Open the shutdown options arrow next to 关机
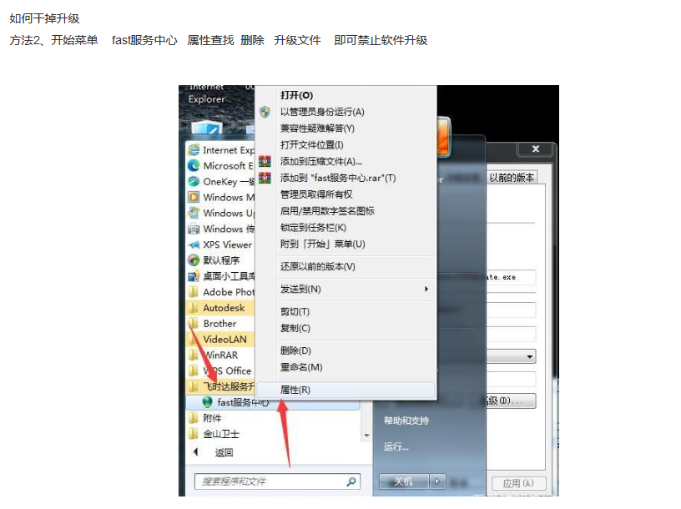The height and width of the screenshot is (509, 681). (437, 481)
